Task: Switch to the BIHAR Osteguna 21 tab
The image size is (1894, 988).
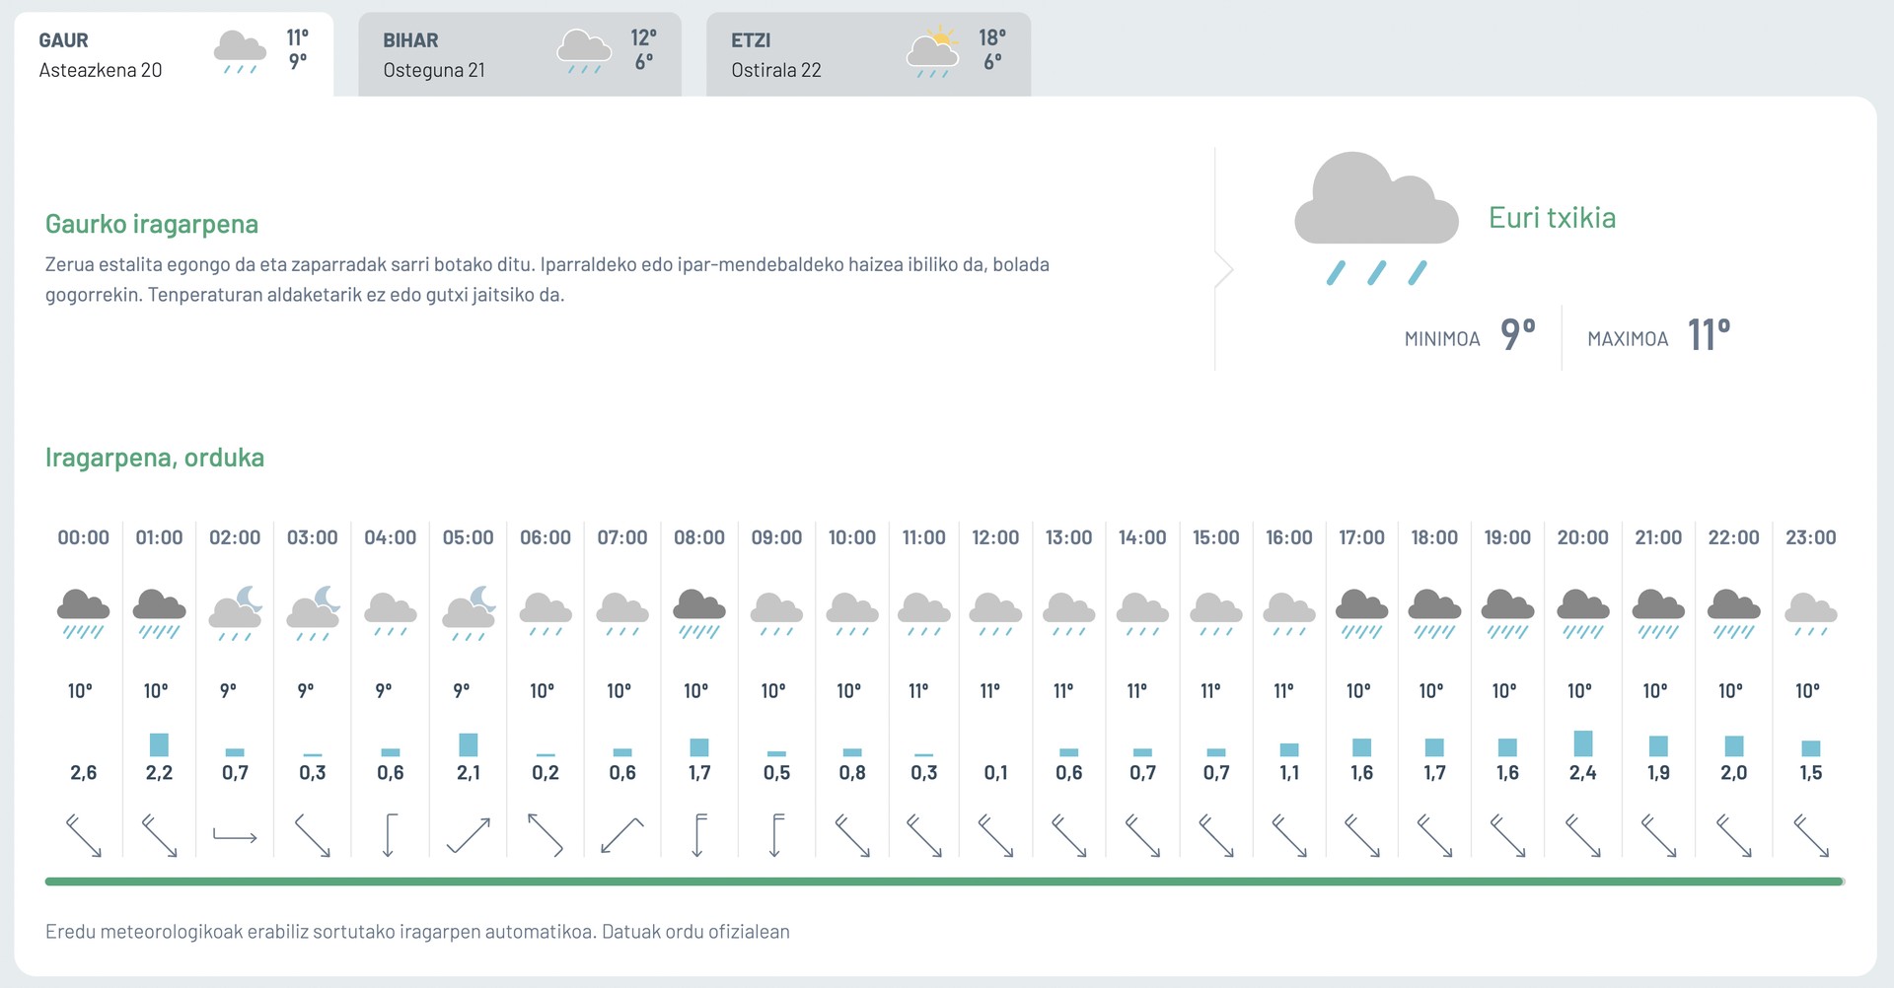Action: (x=519, y=54)
